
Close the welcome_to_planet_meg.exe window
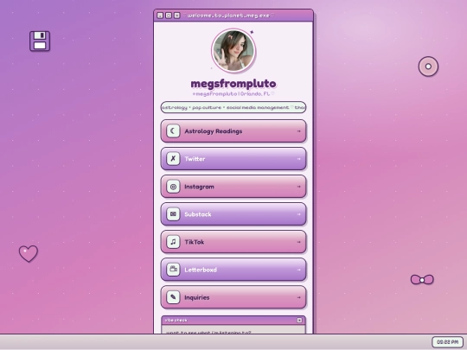point(177,16)
